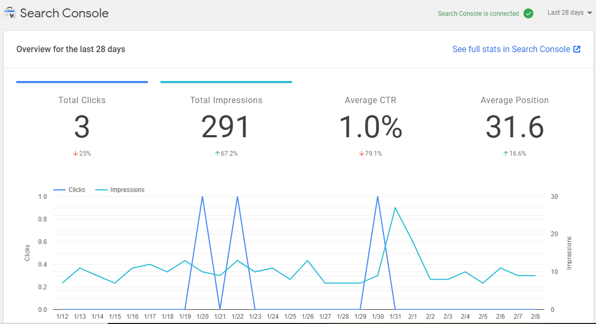Click the padlock on the Search Console logo
This screenshot has width=596, height=324.
(9, 9)
